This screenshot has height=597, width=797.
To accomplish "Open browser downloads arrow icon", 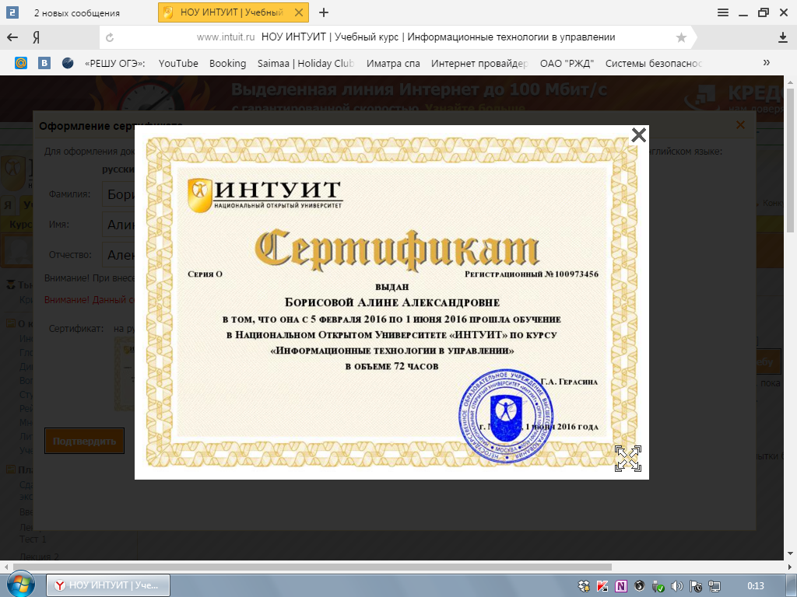I will (783, 37).
